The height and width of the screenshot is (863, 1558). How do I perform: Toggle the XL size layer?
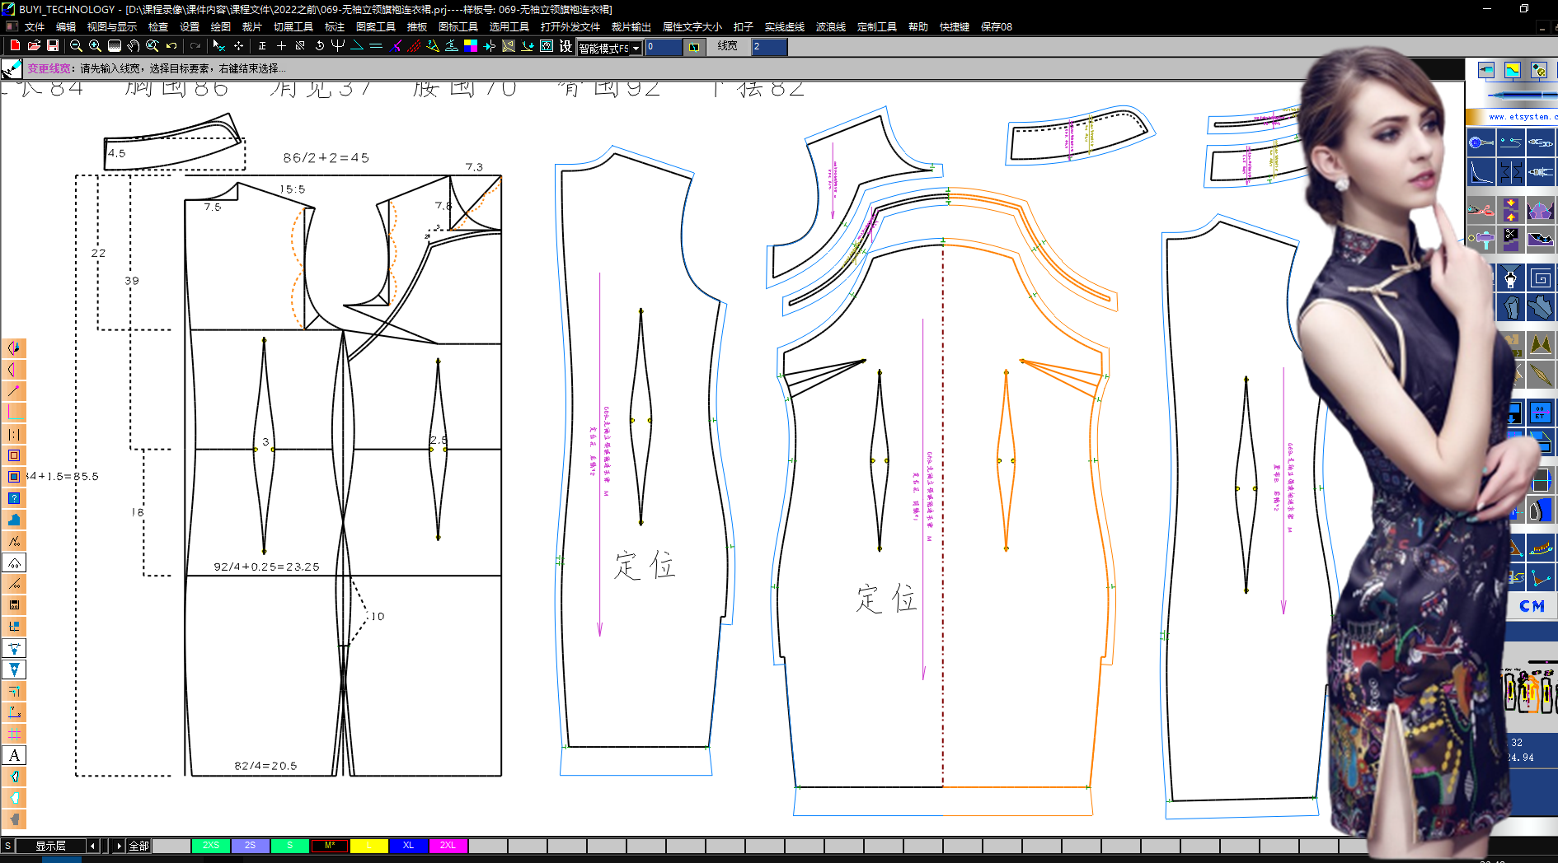(408, 846)
